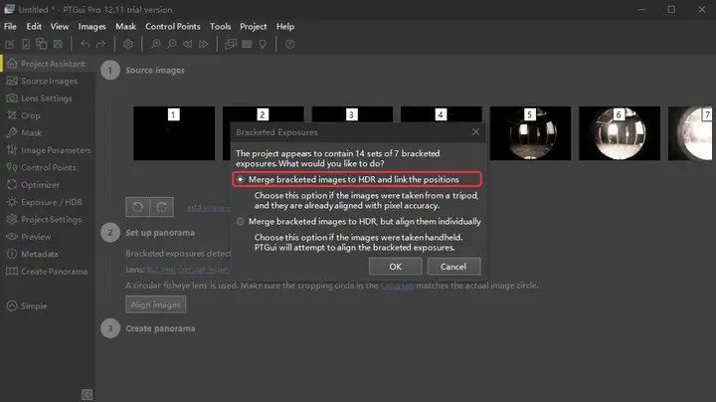
Task: Open the Edit menu
Action: coord(34,27)
